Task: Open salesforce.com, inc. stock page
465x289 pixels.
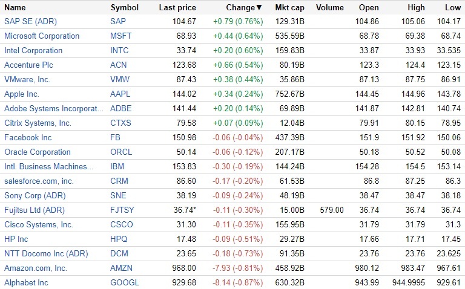Action: [39, 181]
